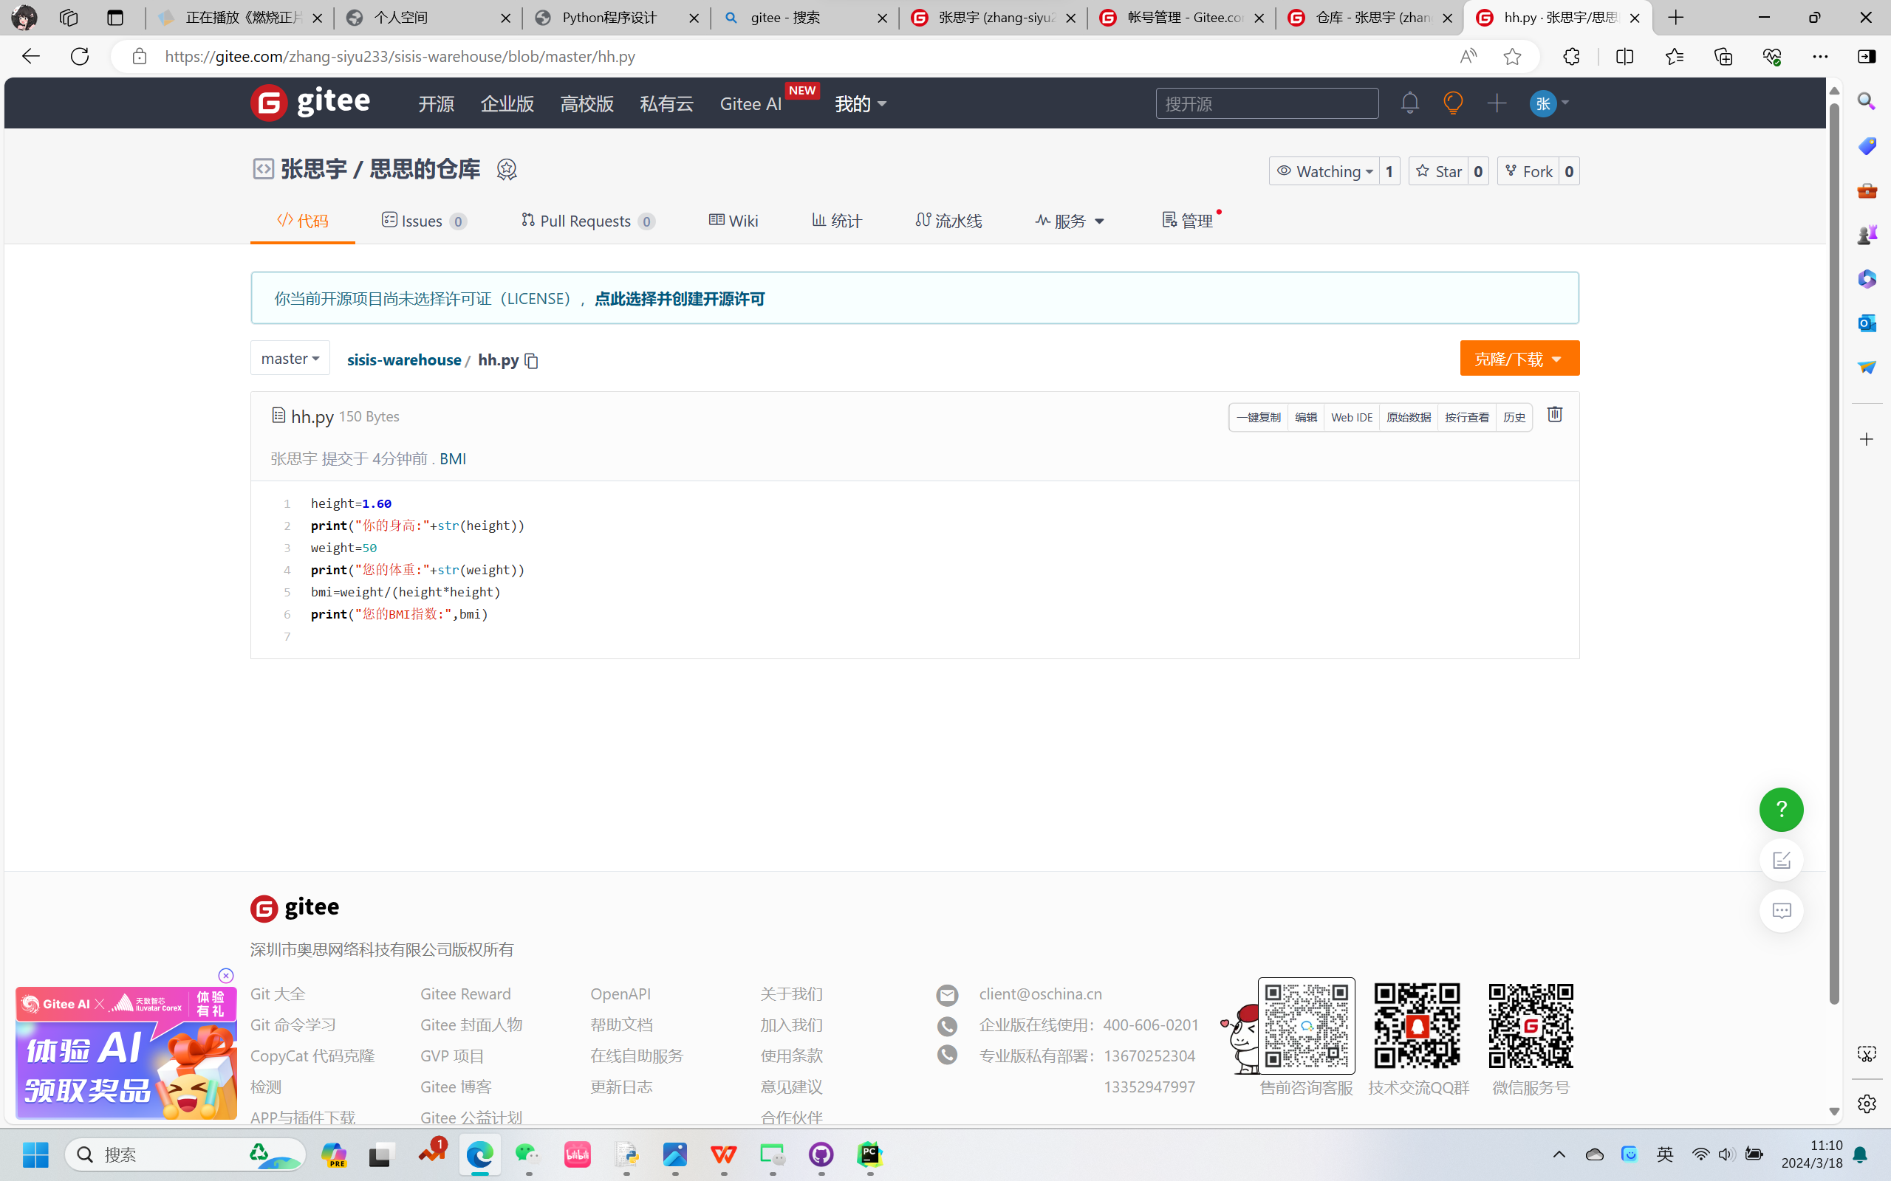Switch to the Issues tab
Screen dimensions: 1891x1181
point(423,221)
